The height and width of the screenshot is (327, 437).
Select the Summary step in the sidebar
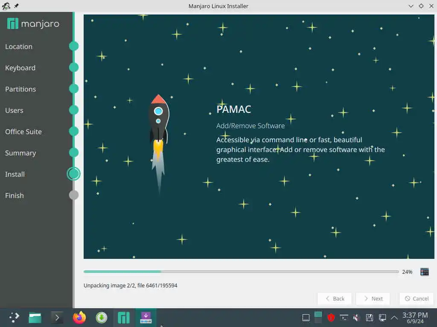point(20,153)
